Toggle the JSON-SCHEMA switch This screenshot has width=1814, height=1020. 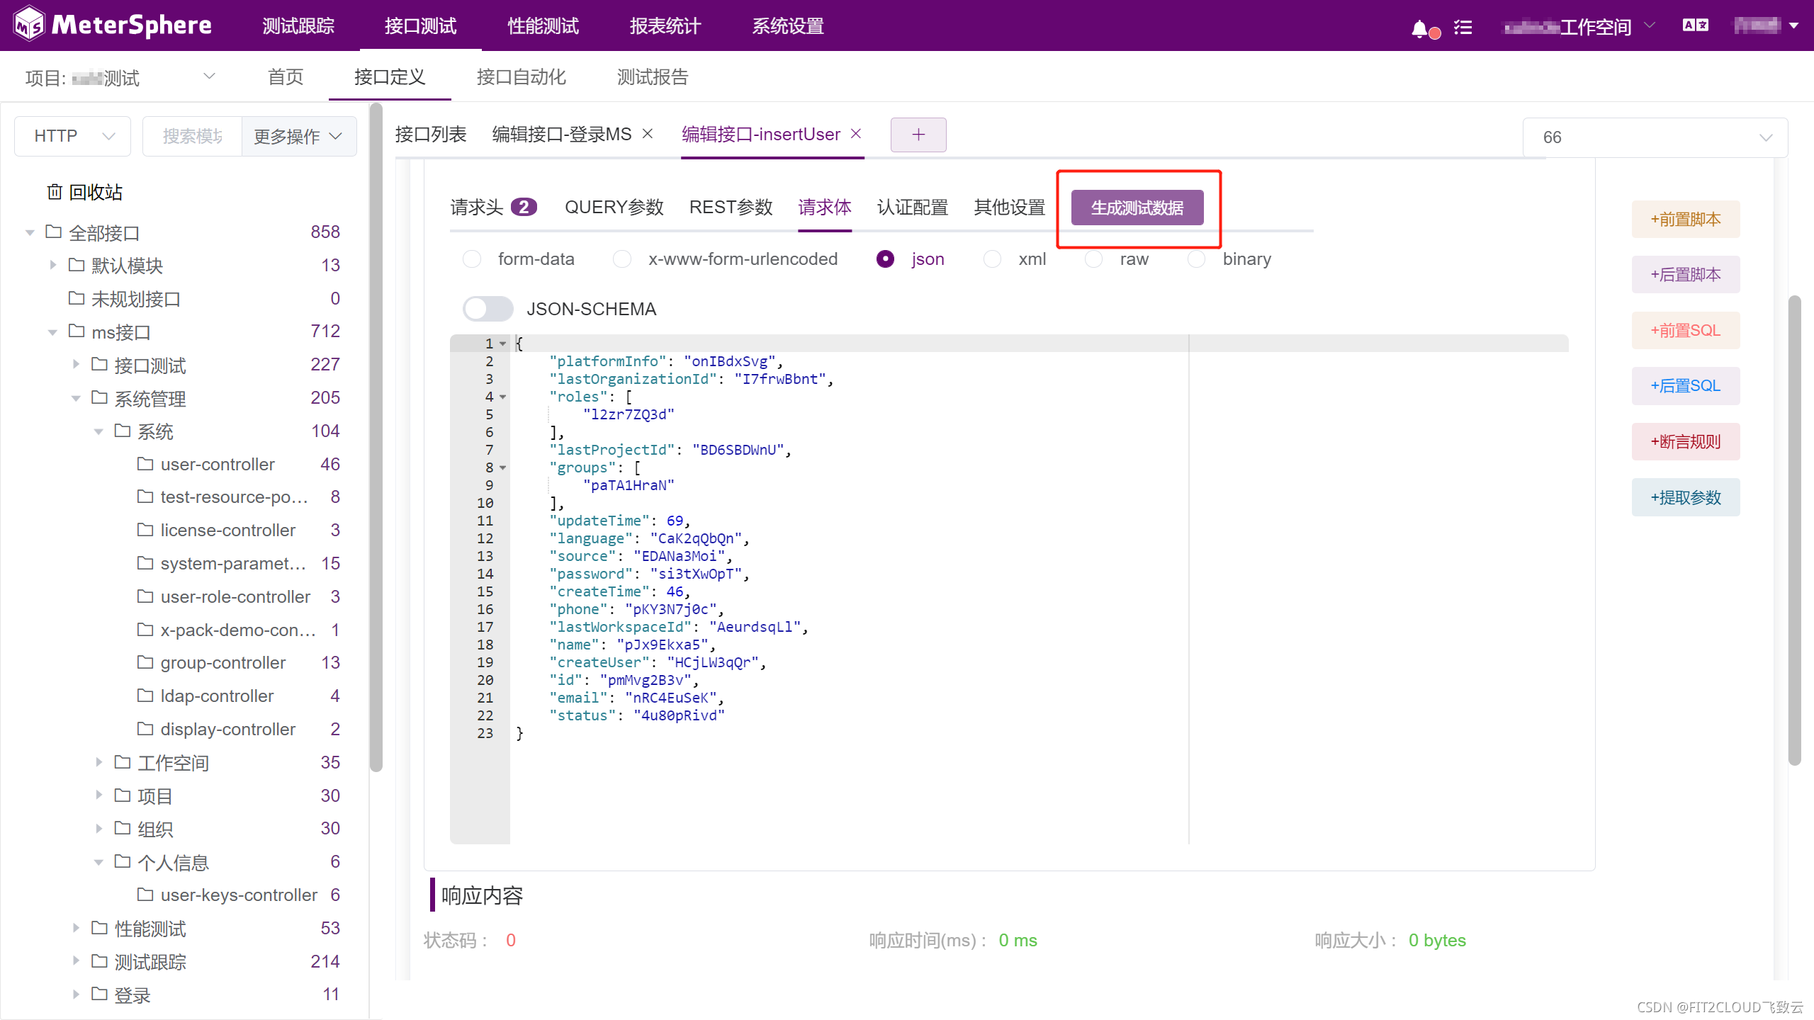[x=488, y=309]
